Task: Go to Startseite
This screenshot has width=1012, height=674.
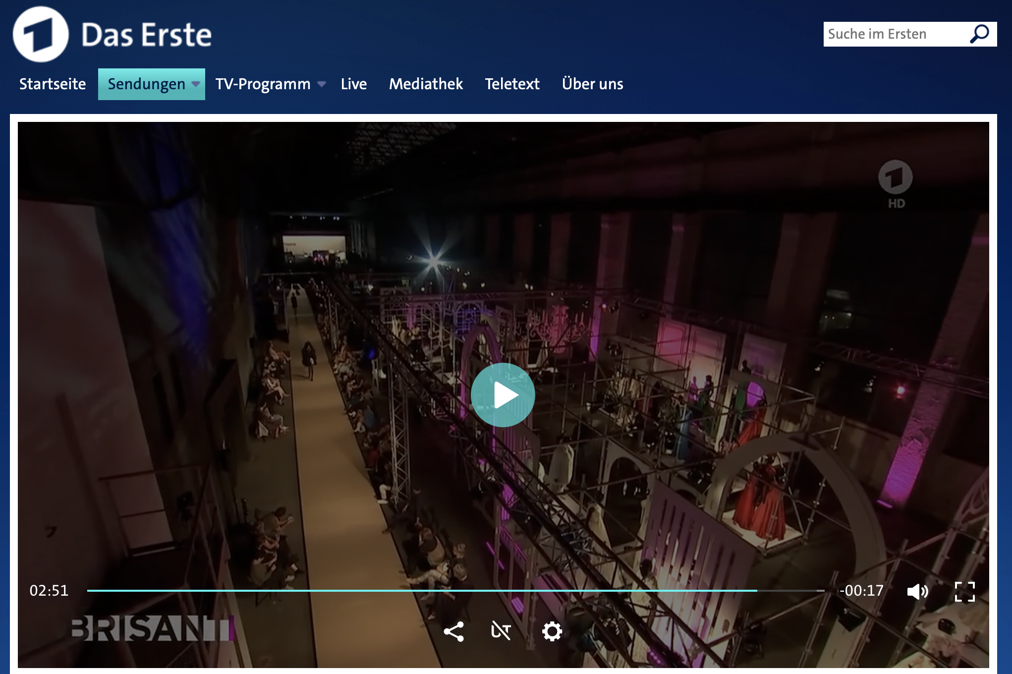Action: tap(53, 84)
